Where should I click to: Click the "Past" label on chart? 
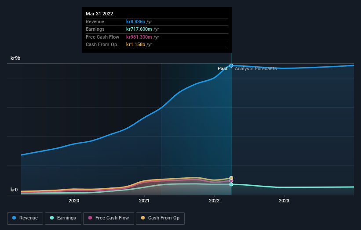click(222, 68)
